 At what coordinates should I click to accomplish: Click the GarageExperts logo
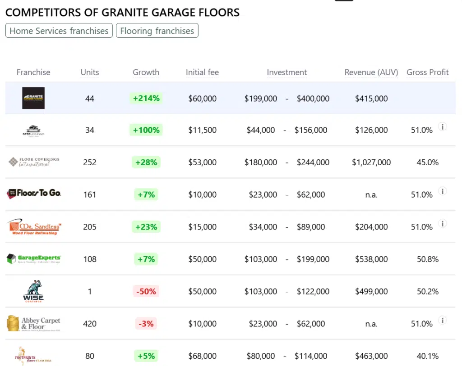[x=33, y=259]
